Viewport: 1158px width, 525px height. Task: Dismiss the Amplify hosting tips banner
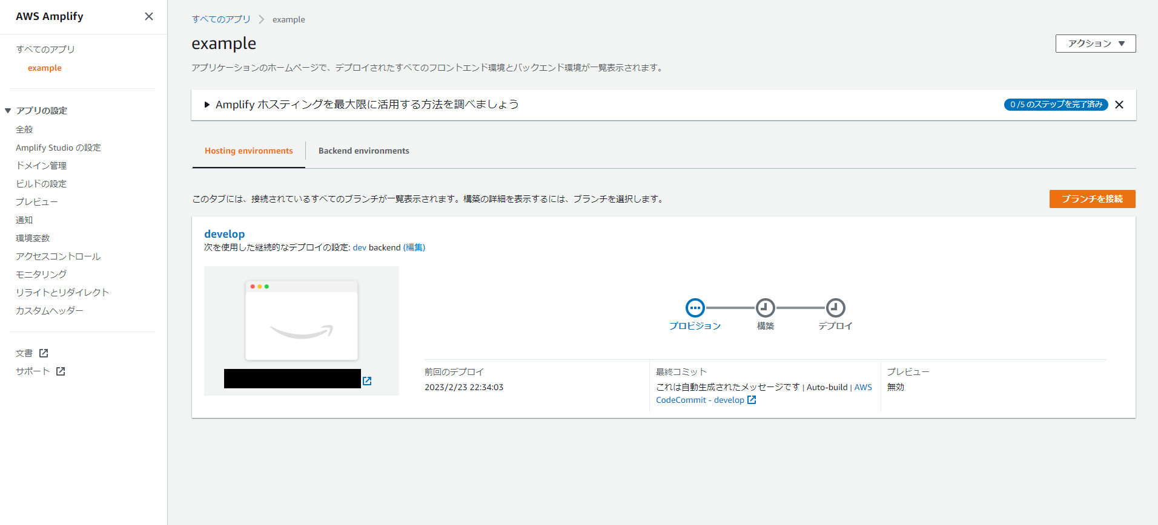click(1119, 105)
